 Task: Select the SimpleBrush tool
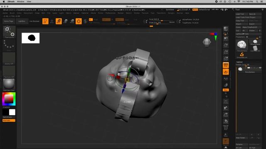click(x=242, y=55)
